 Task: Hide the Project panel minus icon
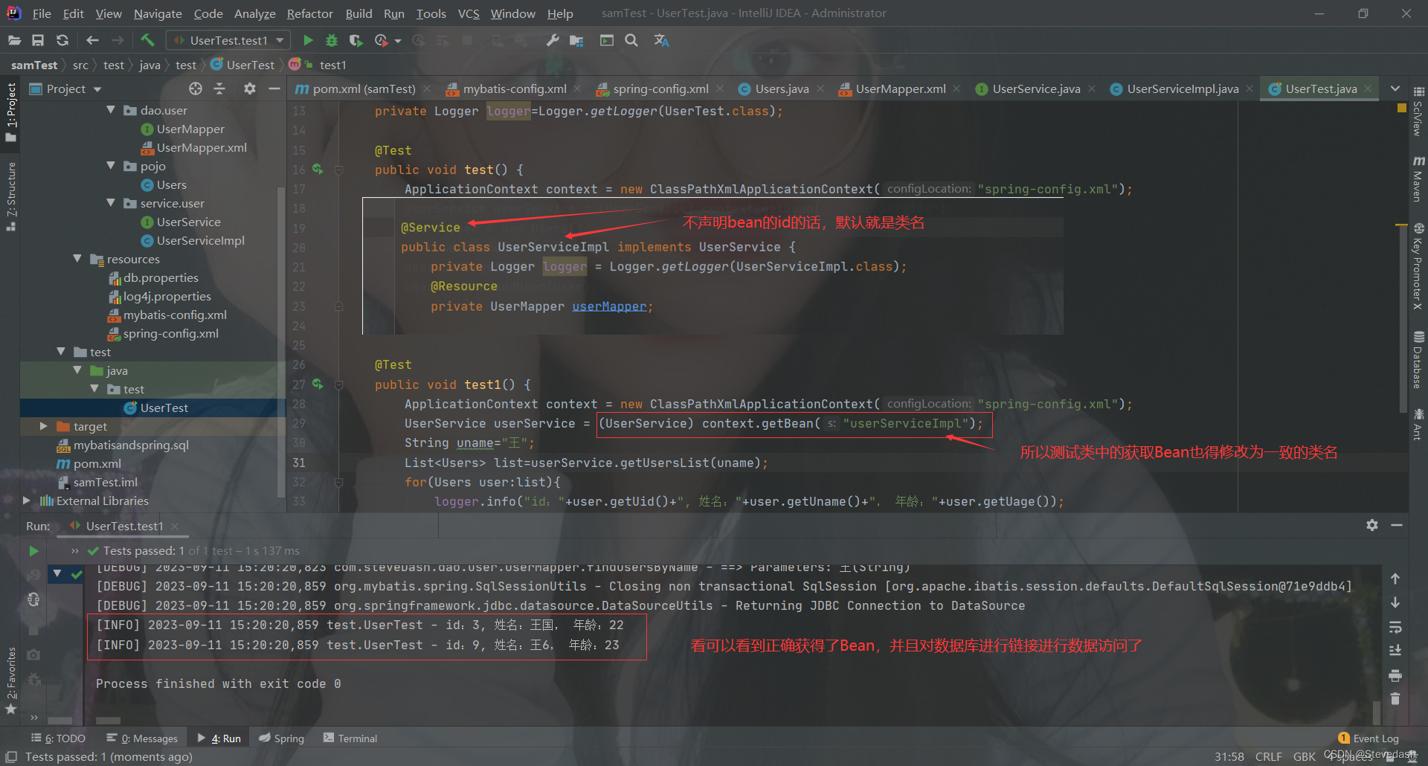coord(274,88)
